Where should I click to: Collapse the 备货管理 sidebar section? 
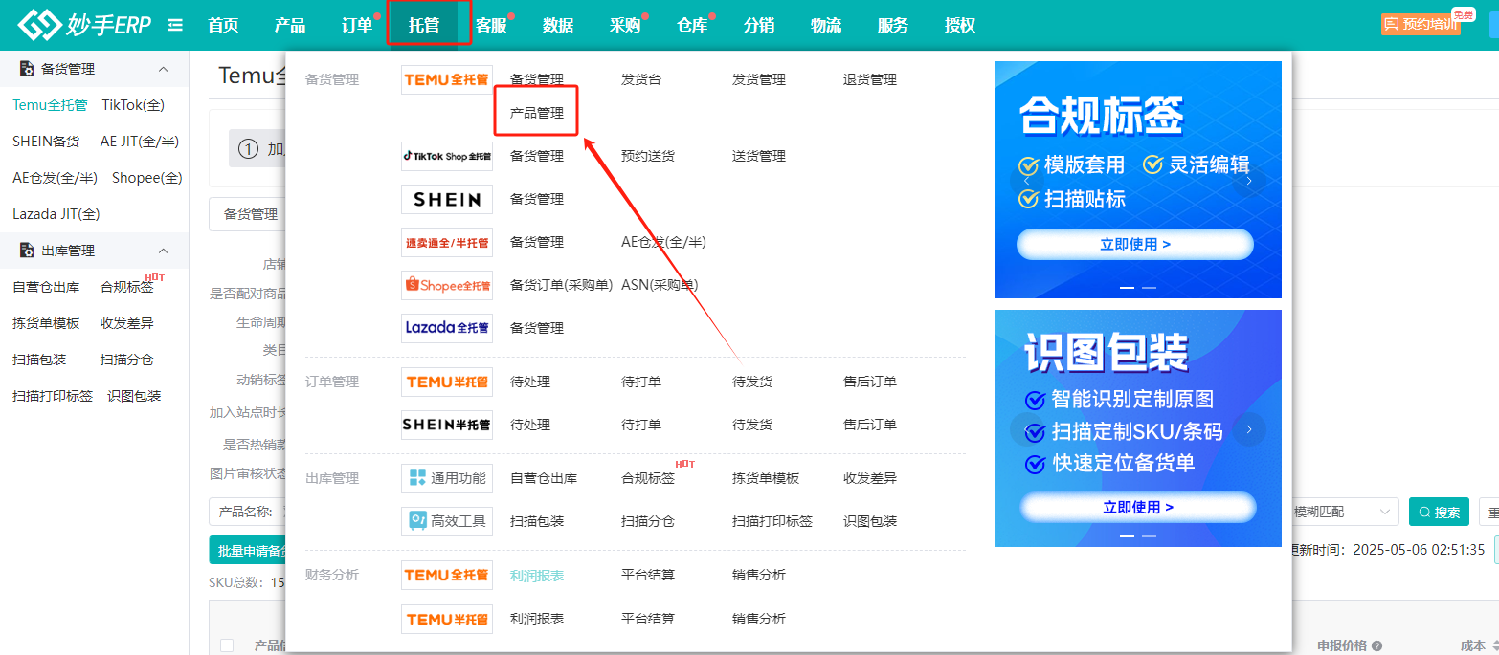(163, 69)
